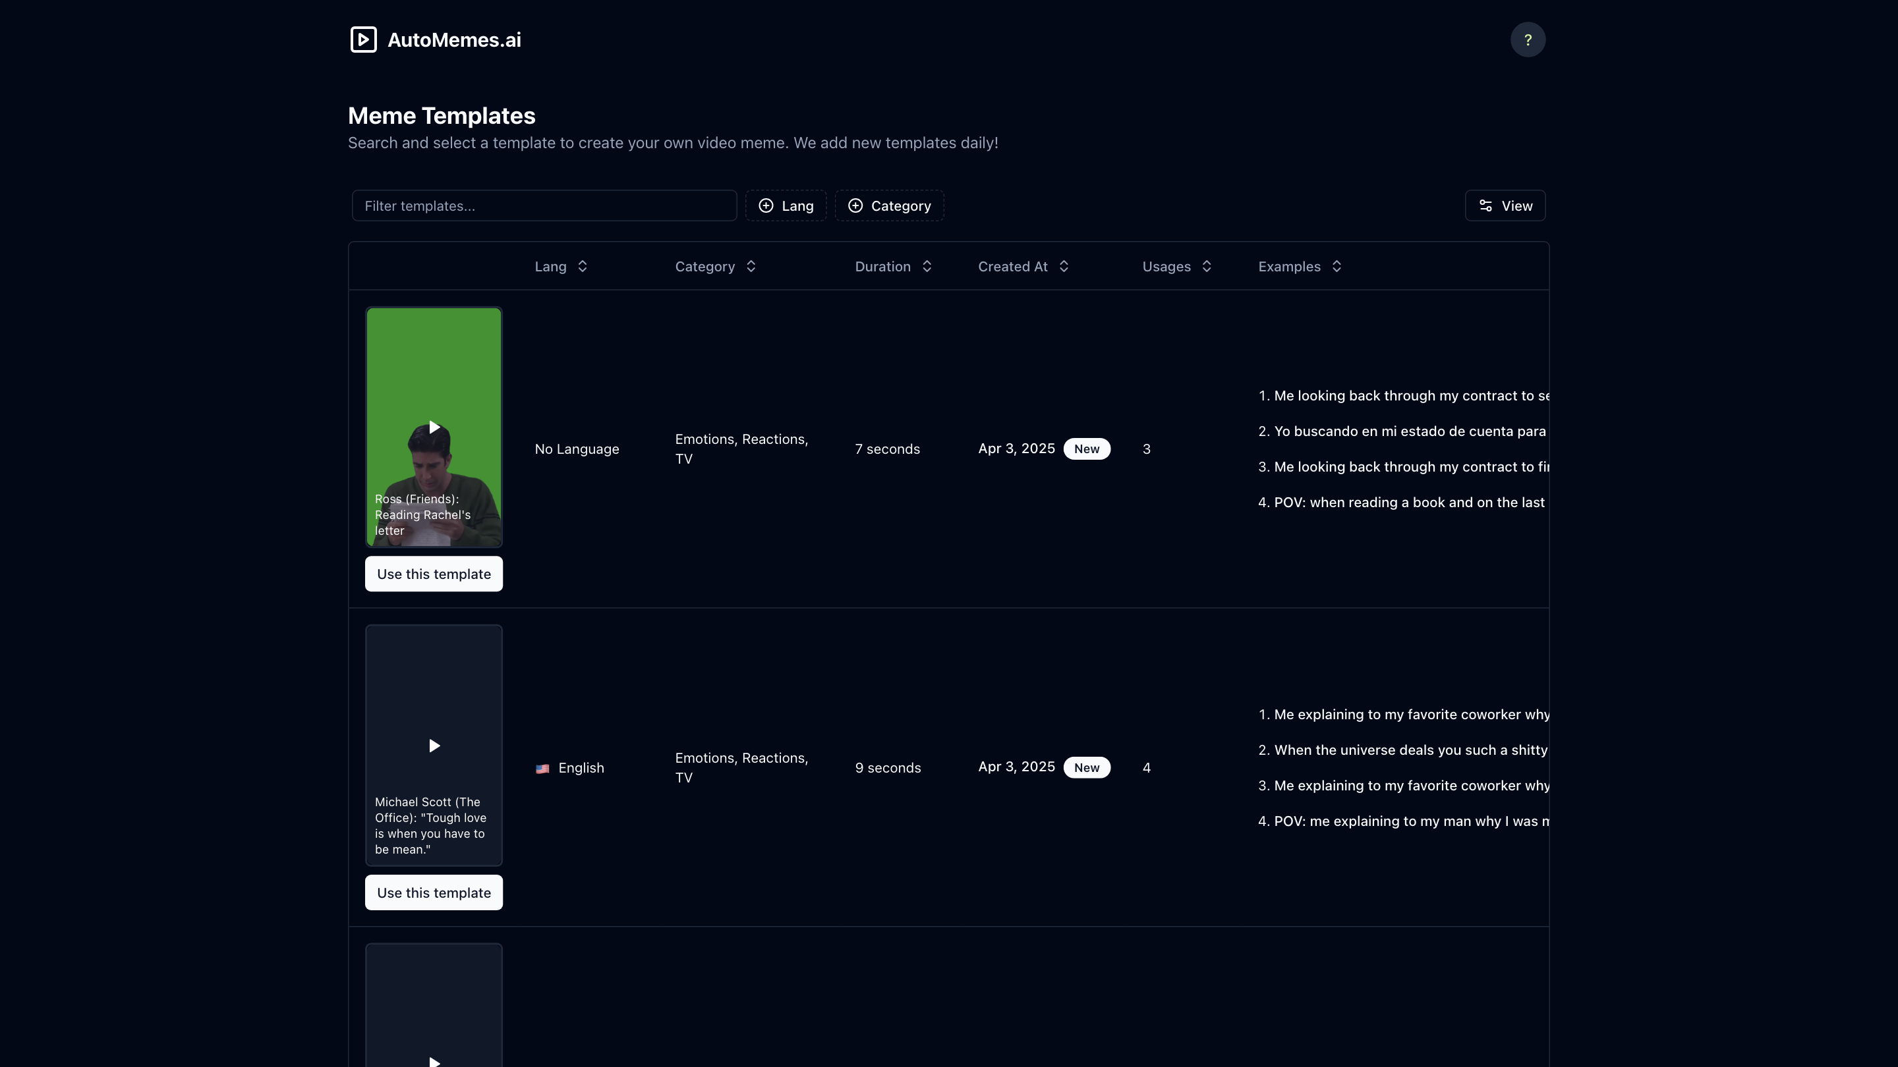The image size is (1898, 1067).
Task: Play the Michael Scott template video
Action: point(434,746)
